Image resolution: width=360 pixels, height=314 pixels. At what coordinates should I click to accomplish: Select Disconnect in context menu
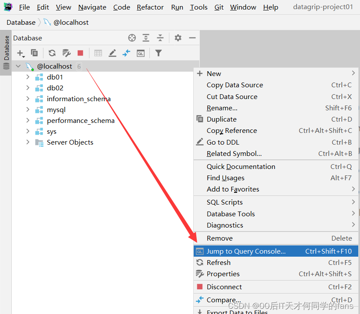coord(276,287)
